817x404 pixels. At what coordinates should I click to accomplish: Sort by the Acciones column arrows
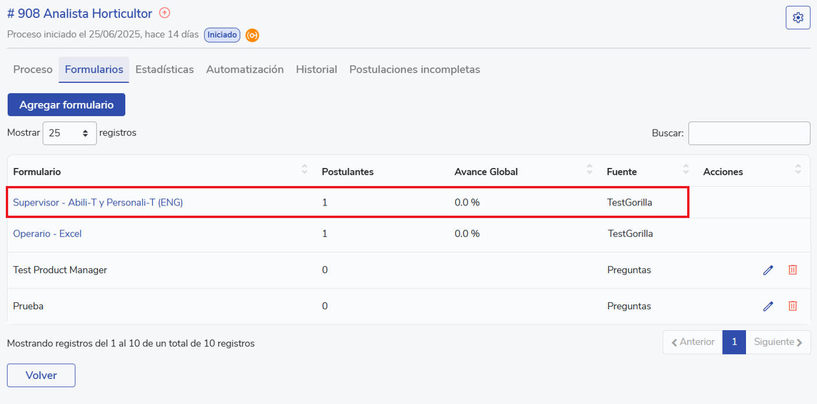coord(798,169)
